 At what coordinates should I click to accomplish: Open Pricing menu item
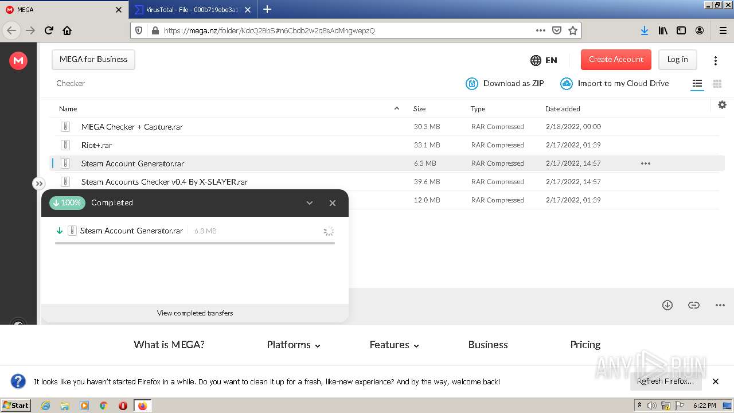point(585,345)
